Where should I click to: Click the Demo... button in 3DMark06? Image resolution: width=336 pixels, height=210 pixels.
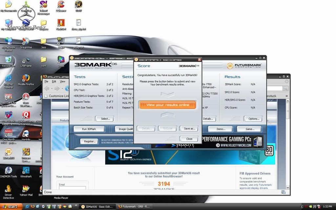coord(221,129)
